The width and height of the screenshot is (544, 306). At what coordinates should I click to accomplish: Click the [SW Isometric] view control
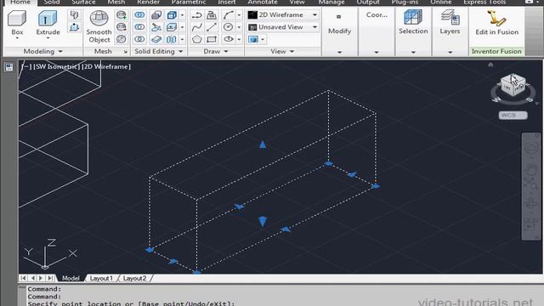click(57, 66)
